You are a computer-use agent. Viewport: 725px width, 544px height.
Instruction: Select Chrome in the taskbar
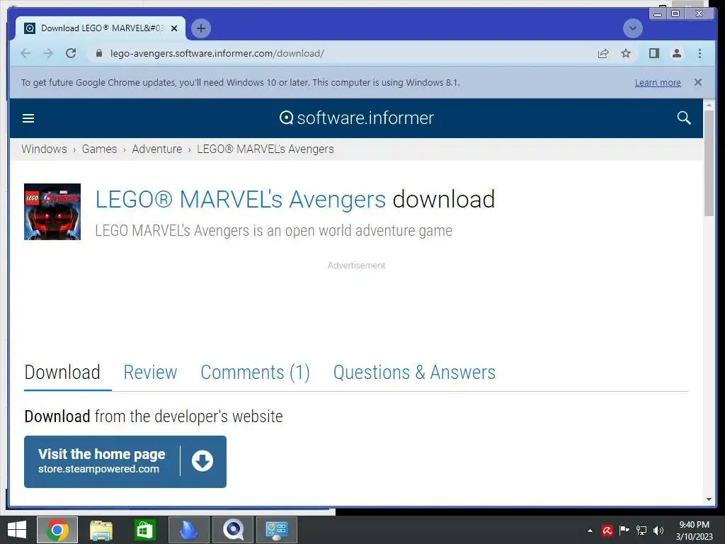(57, 530)
